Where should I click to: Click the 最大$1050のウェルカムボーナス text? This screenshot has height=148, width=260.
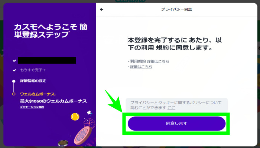pos(53,101)
